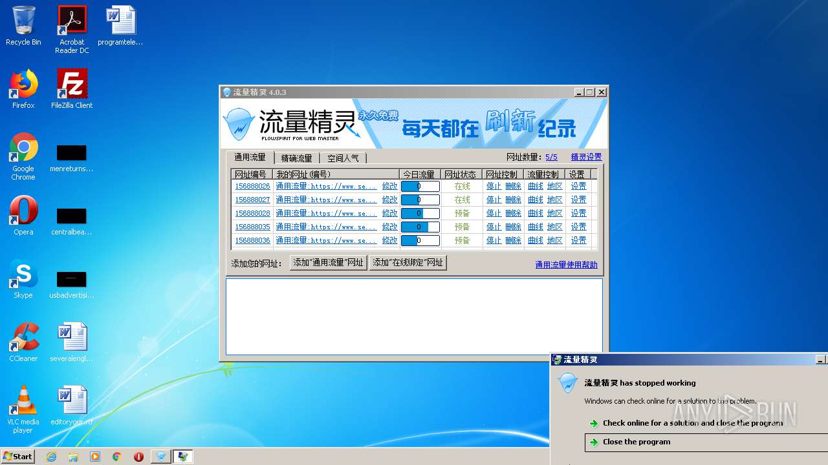The height and width of the screenshot is (465, 828).
Task: Open site ID link 156888036
Action: (252, 240)
